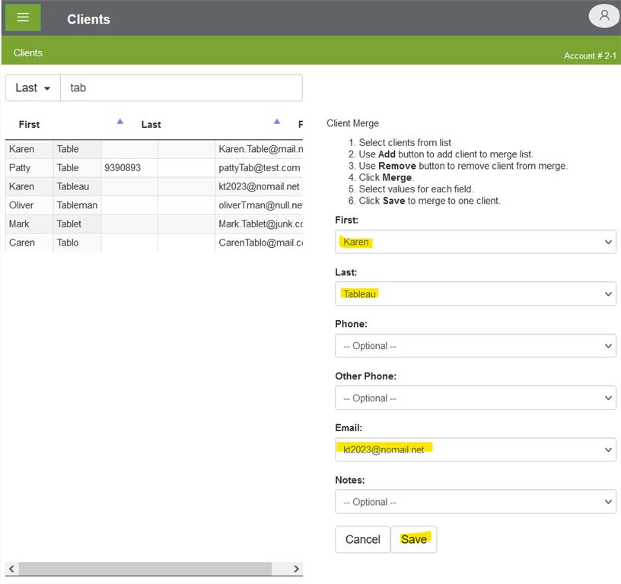Click email Mark.Tablet@junk cell
Viewport: 621px width, 584px height.
260,224
